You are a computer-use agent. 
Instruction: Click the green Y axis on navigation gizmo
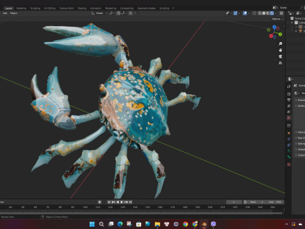[x=280, y=34]
